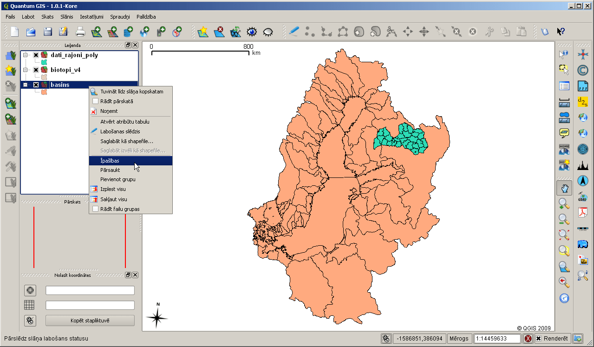Toggle editing with the pencil toolbar icon
The image size is (594, 347).
pos(294,32)
